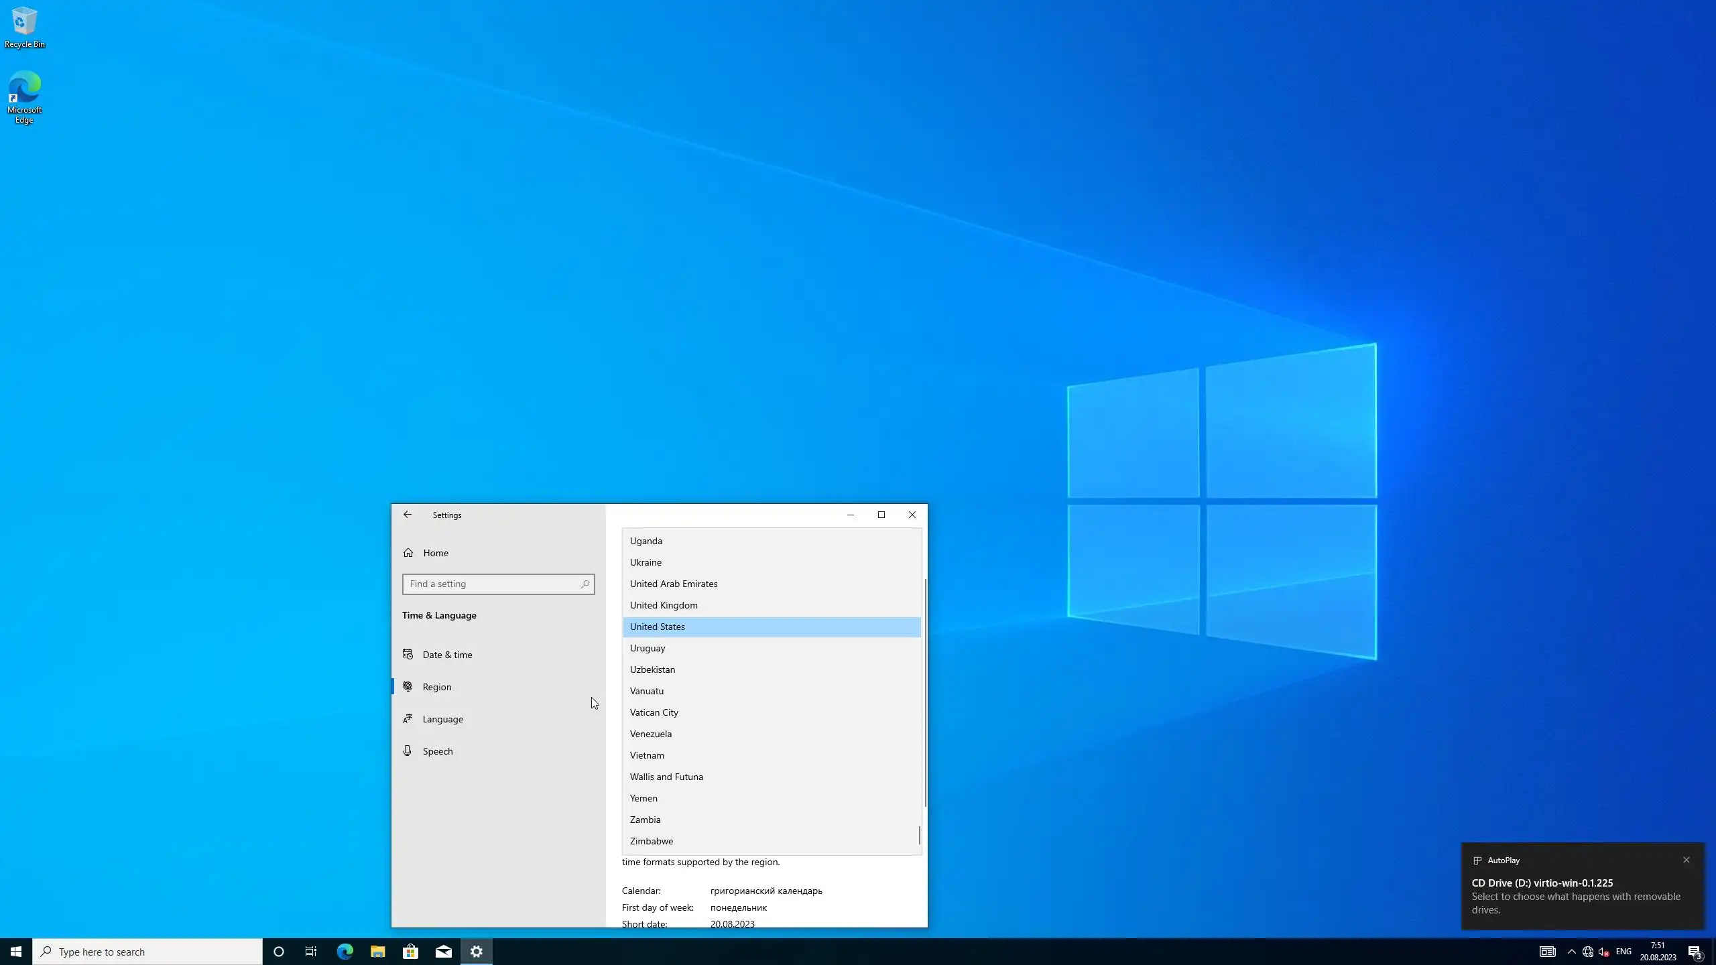
Task: Open Microsoft Edge from the taskbar
Action: (x=345, y=952)
